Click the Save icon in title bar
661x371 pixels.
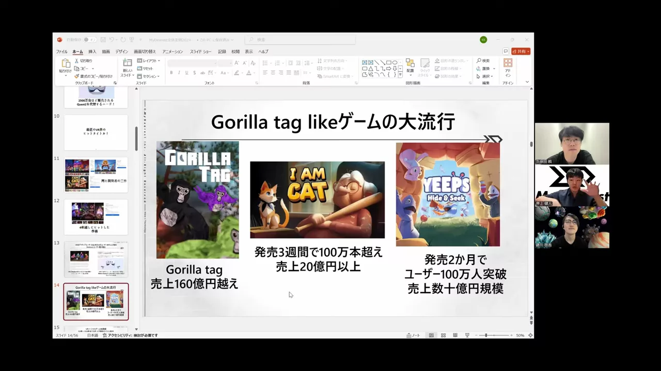(x=104, y=40)
